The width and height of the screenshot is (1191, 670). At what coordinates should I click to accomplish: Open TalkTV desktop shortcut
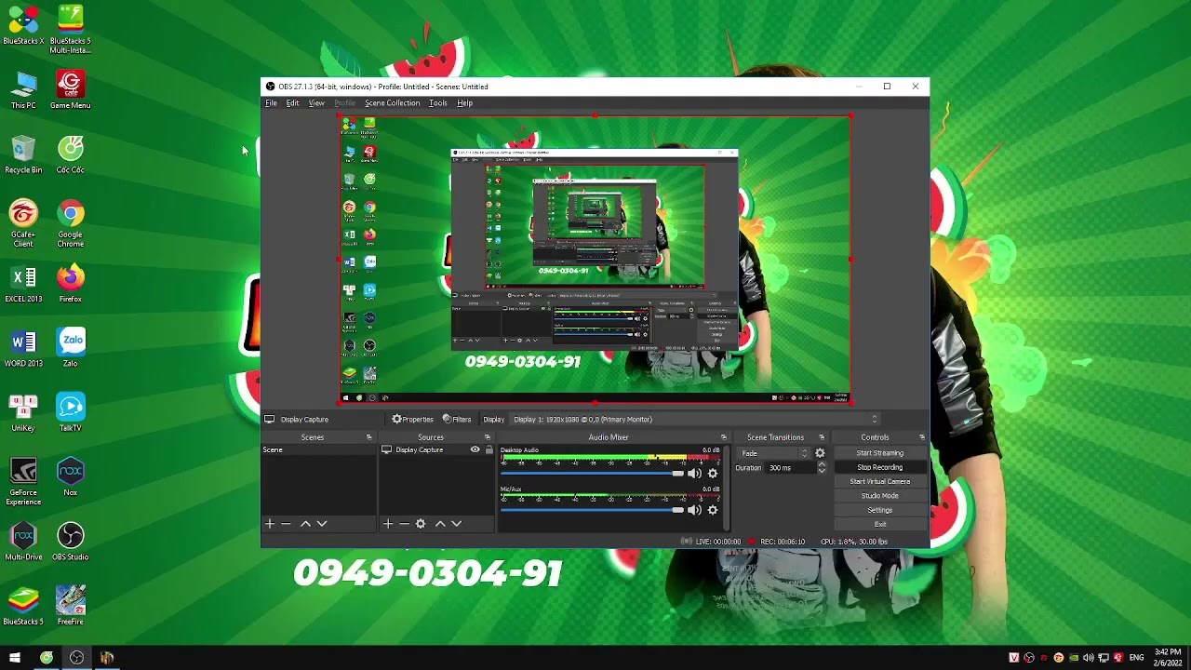(70, 412)
